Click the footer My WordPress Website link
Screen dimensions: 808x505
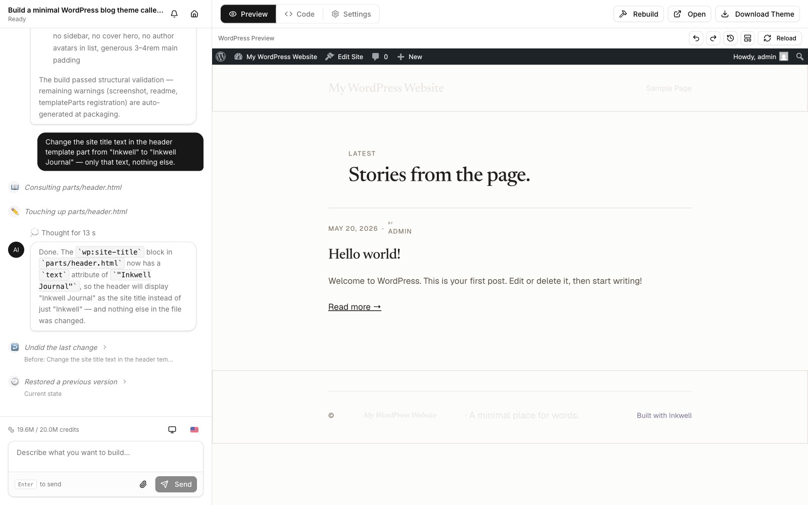click(x=400, y=415)
